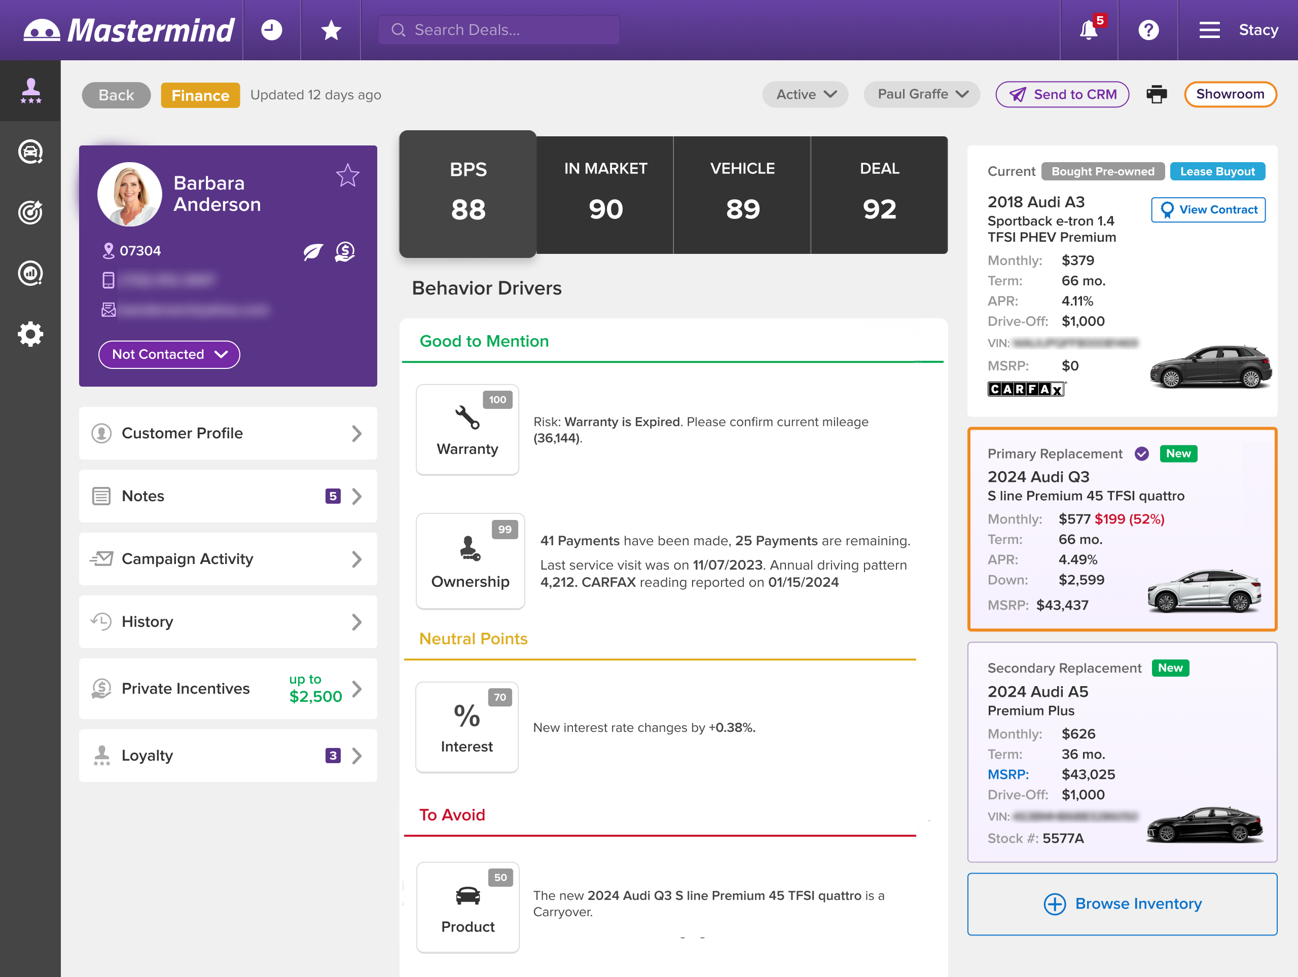Toggle the favorite star on Barbara Anderson's card
This screenshot has width=1298, height=977.
(347, 175)
